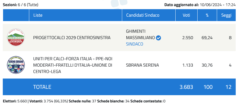241x106 pixels.
Task: Click the Progetto Calci 2029 Centrosinistra logo
Action: [x=16, y=37]
